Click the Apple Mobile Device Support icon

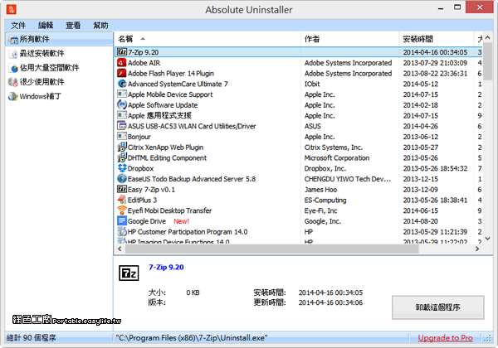pos(122,94)
